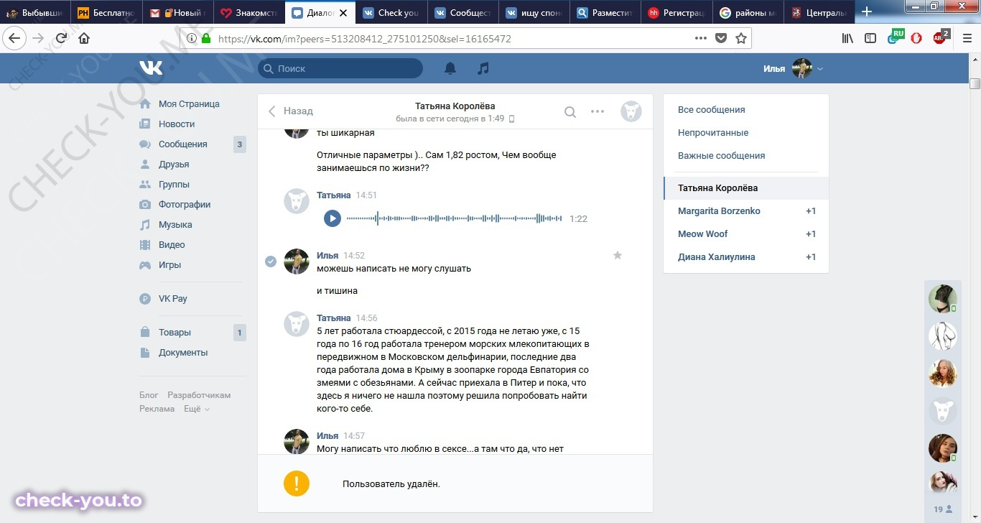Go back with the Назад link
The image size is (981, 523).
[291, 111]
